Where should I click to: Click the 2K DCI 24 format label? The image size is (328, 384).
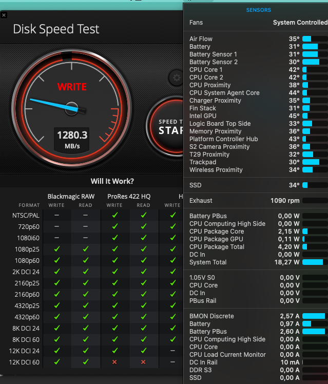pyautogui.click(x=26, y=272)
